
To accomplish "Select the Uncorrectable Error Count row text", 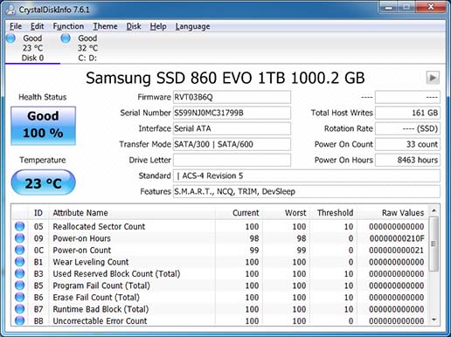I will click(100, 321).
